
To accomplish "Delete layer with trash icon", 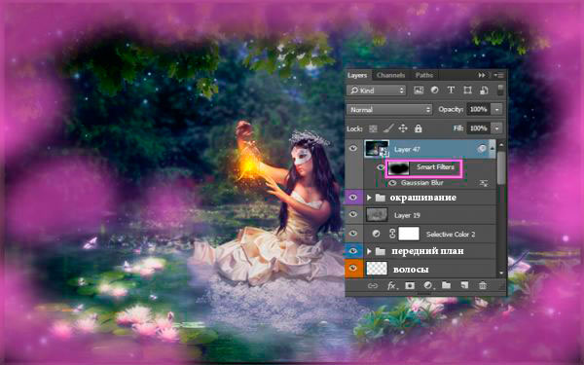I will click(x=483, y=286).
